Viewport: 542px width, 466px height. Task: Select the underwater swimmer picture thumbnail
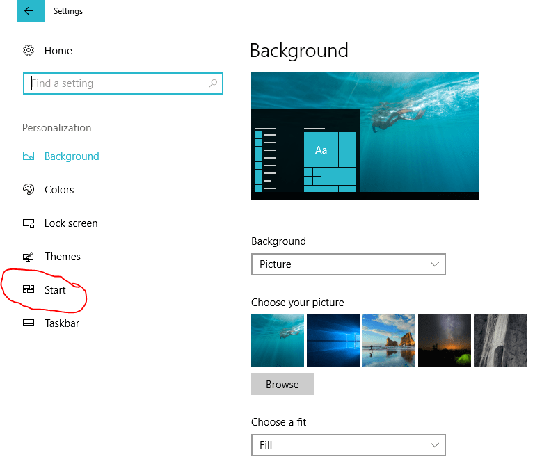tap(278, 341)
